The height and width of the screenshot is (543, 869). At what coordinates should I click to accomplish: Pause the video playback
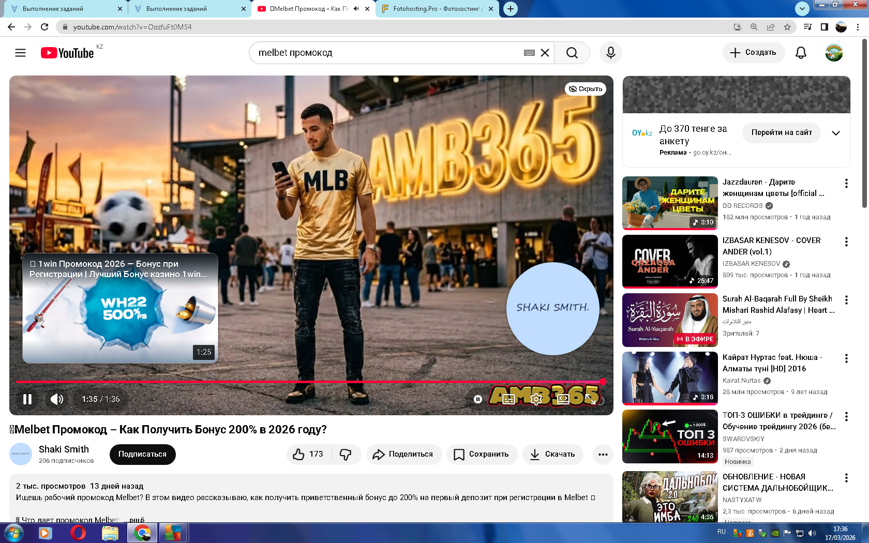27,399
